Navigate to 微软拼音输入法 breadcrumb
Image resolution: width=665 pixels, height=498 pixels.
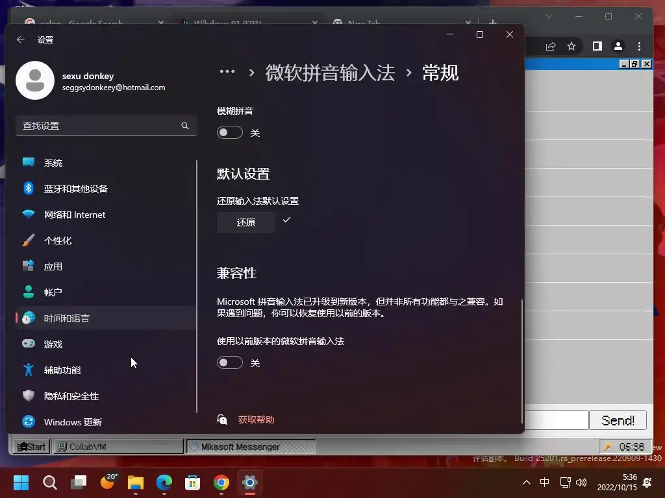[x=330, y=73]
